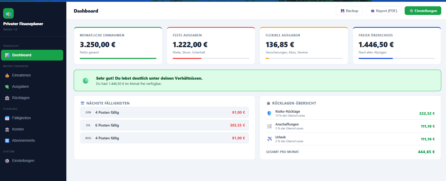Click the Backup button
Image resolution: width=446 pixels, height=181 pixels.
pos(349,11)
